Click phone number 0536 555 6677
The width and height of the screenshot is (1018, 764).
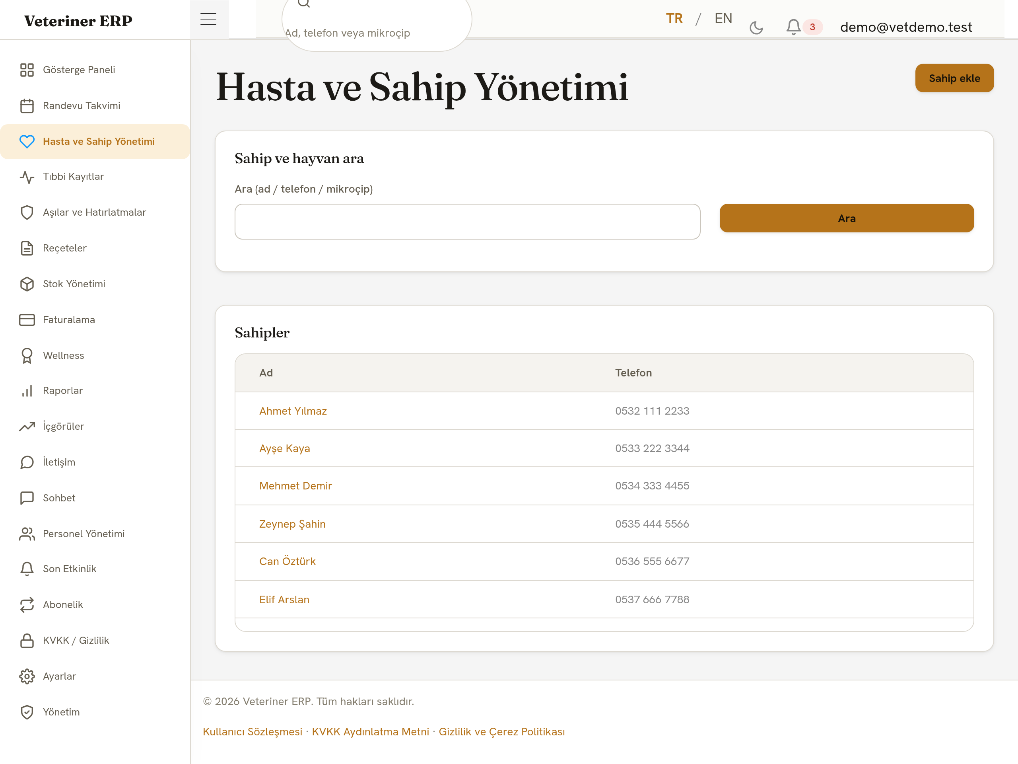[x=652, y=561]
